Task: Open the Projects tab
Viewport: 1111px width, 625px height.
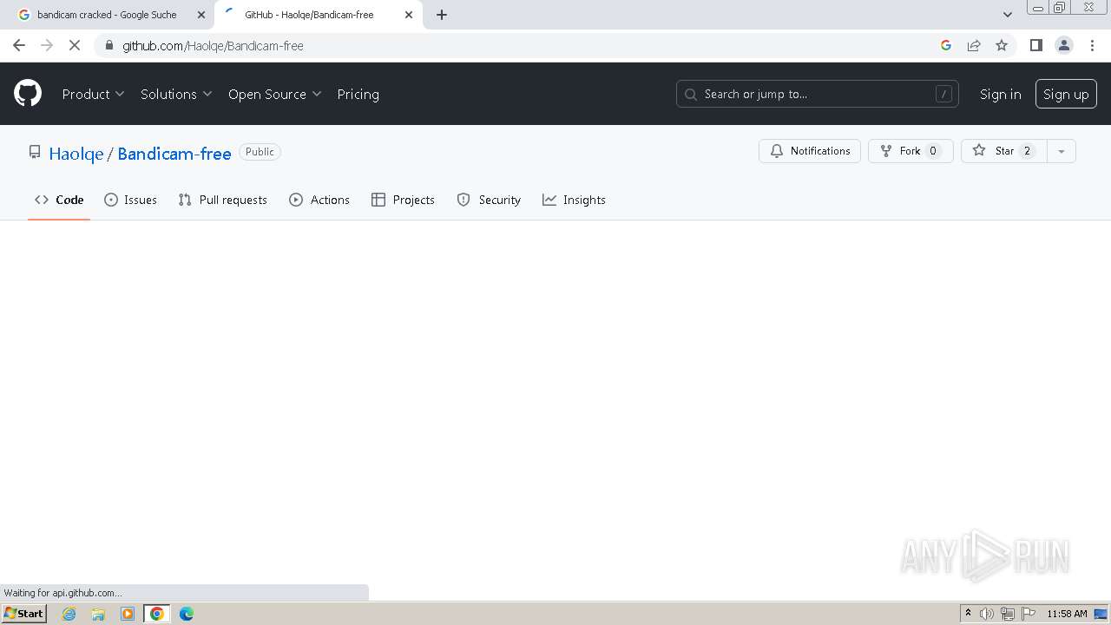Action: tap(403, 200)
